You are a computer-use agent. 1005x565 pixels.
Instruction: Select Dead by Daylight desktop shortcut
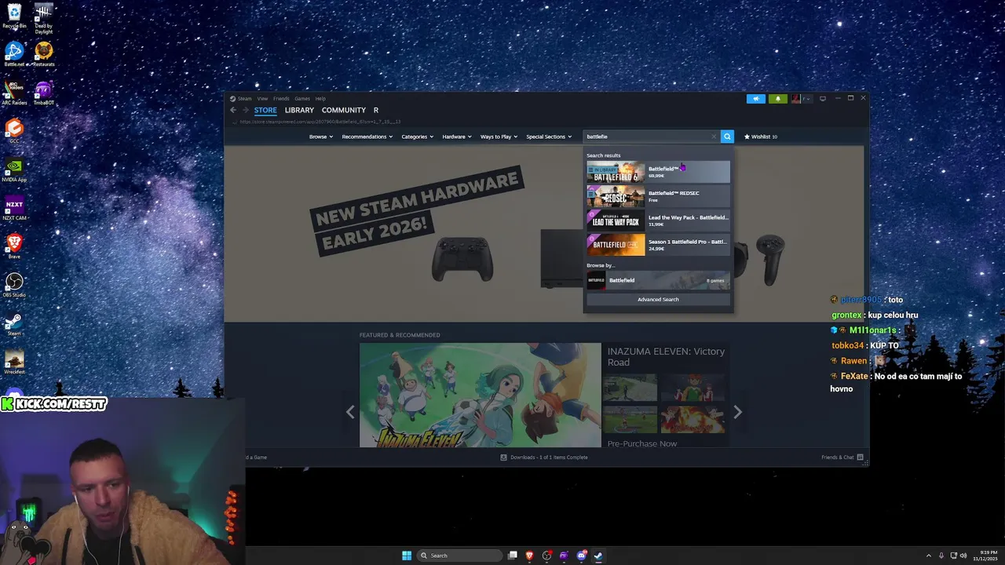click(43, 19)
